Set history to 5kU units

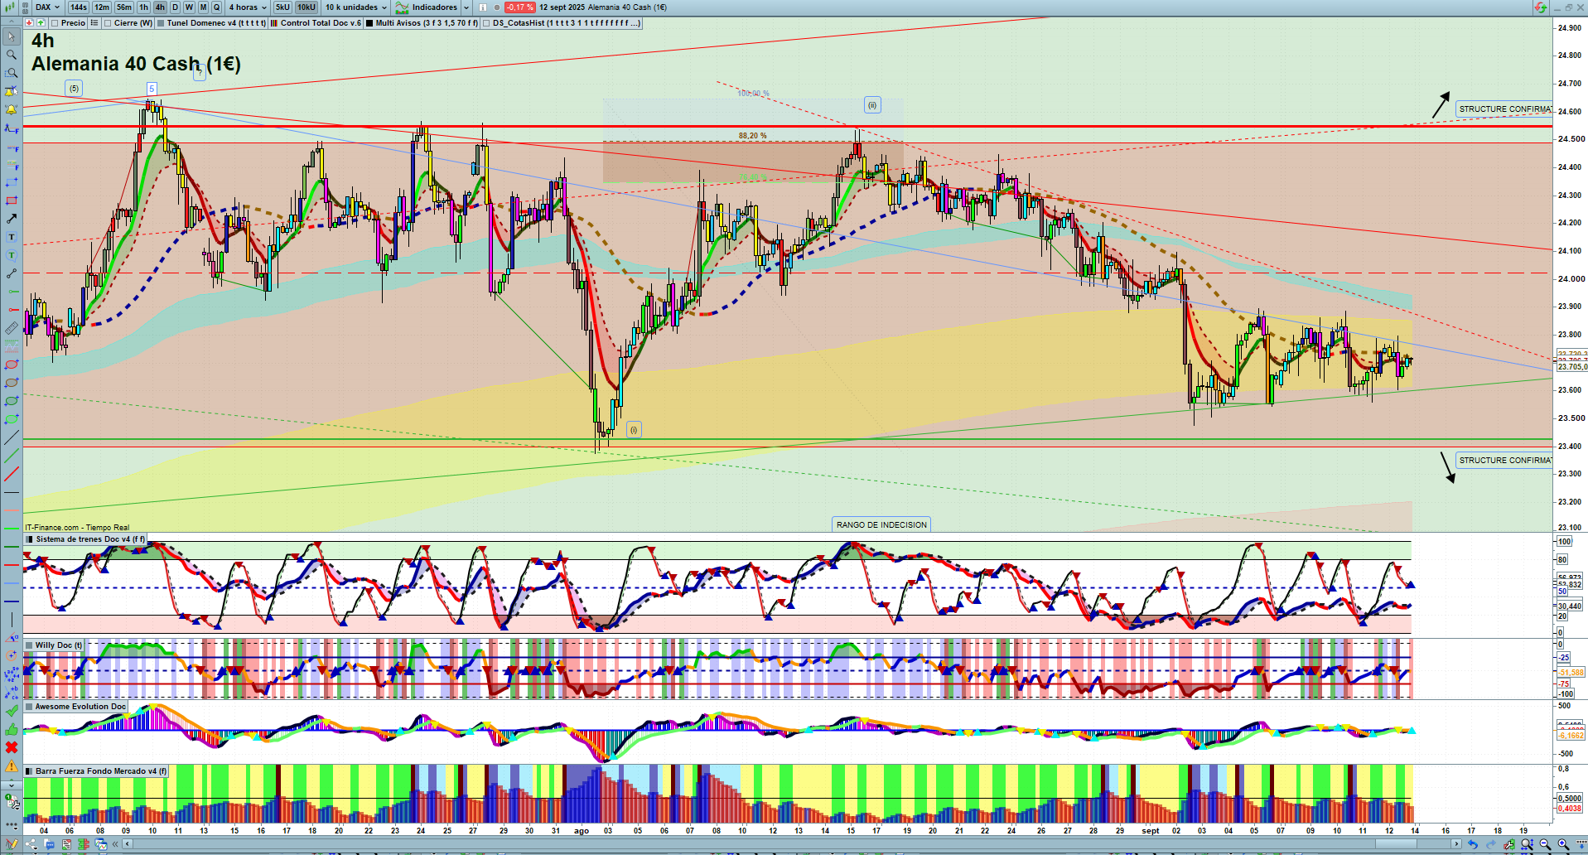click(283, 7)
